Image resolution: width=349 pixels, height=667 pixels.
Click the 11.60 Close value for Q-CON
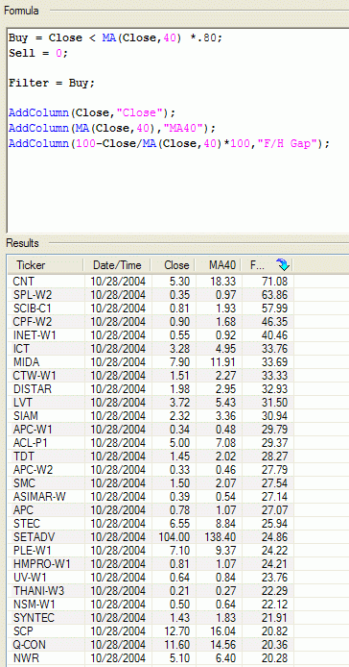(178, 645)
